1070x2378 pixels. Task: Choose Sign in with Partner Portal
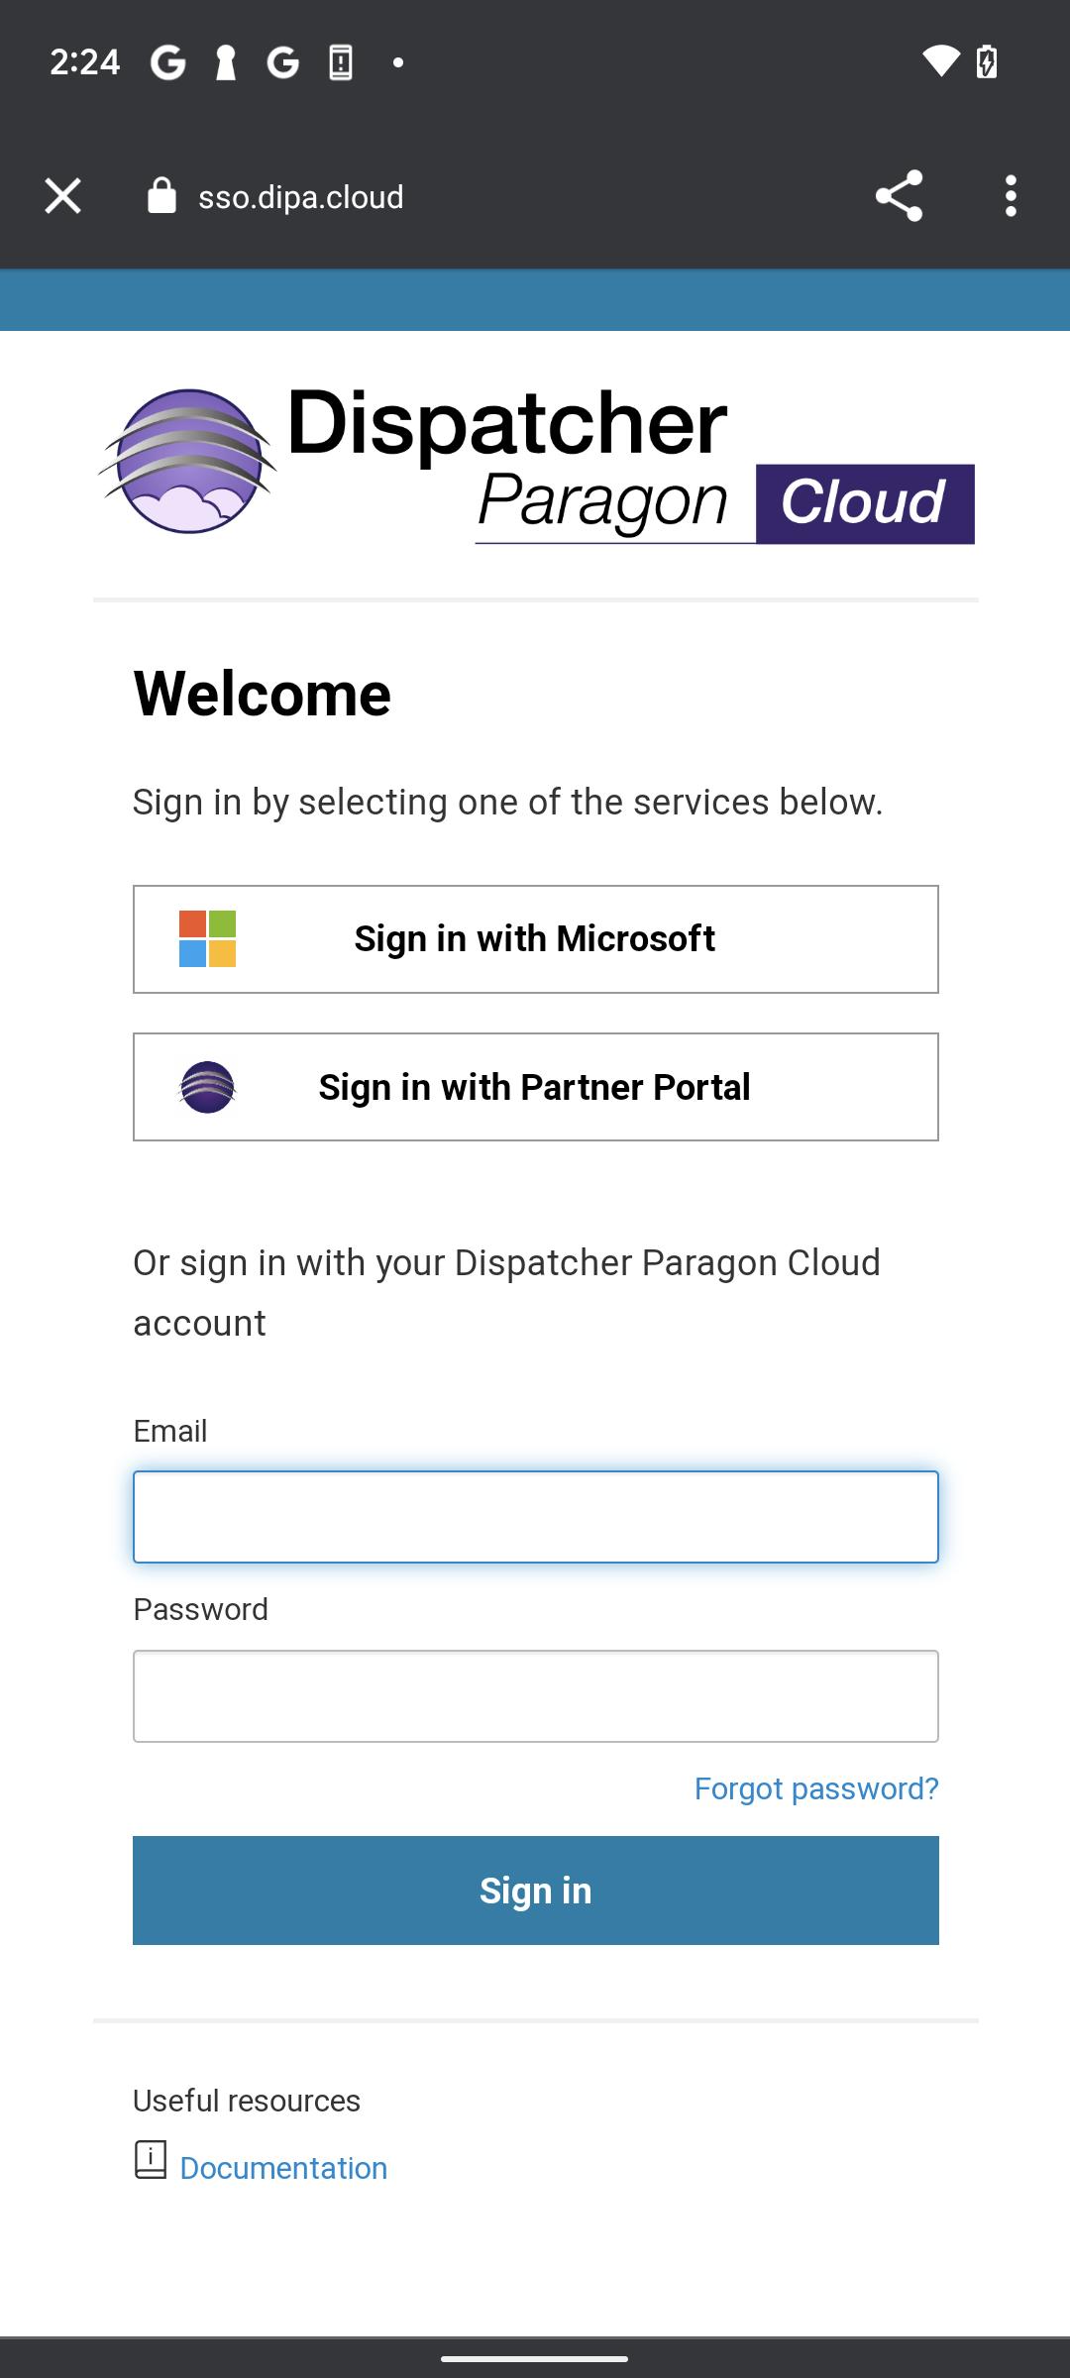[x=536, y=1087]
